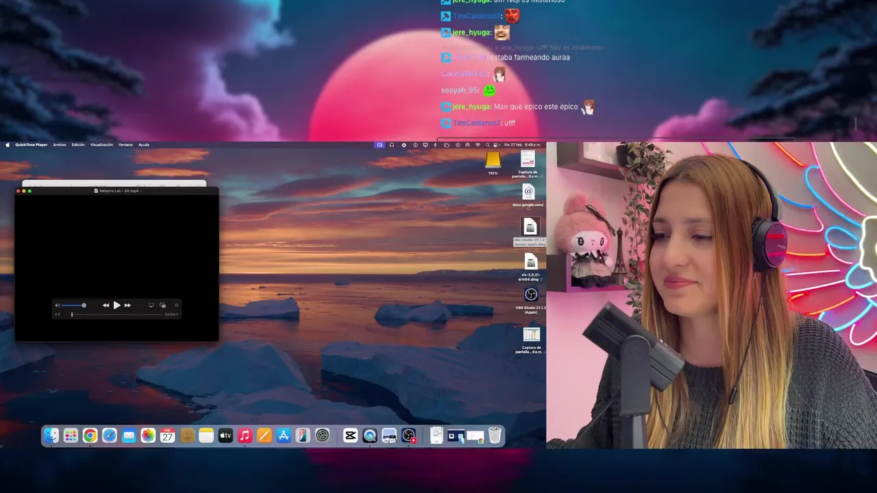Screen dimensions: 877x493
Task: Open Photos from the Dock
Action: [148, 435]
